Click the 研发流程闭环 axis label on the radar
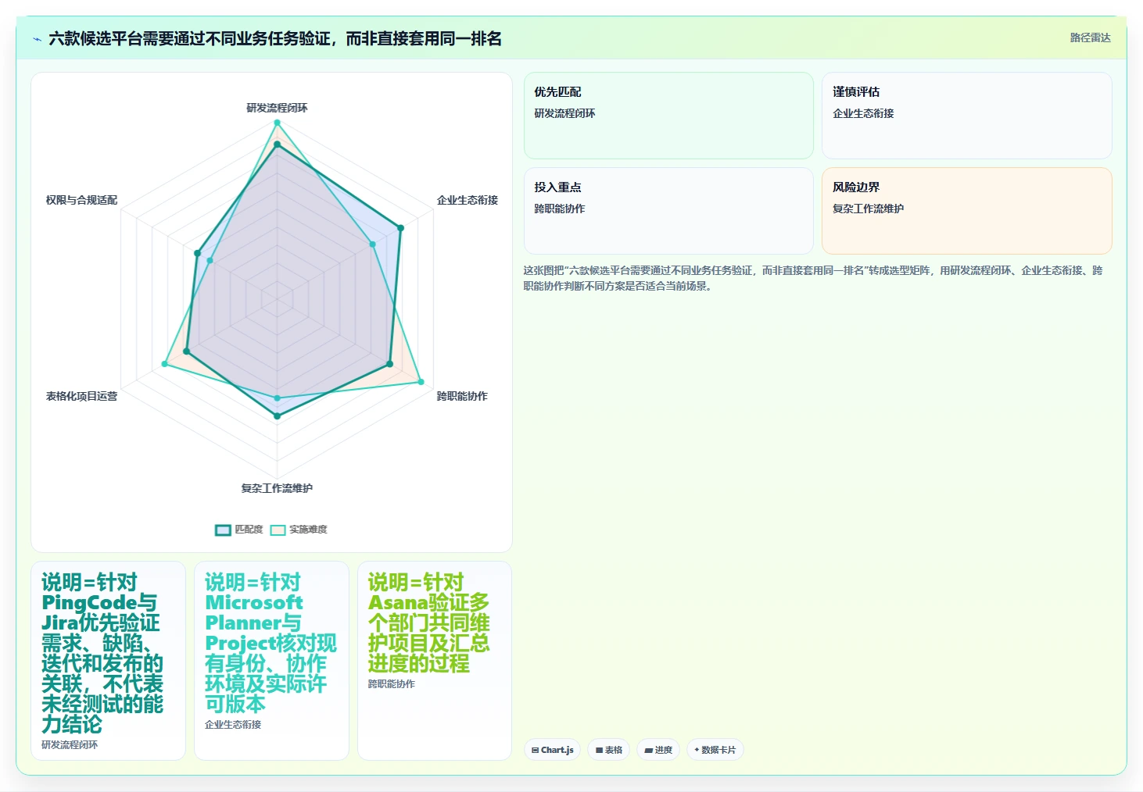Image resolution: width=1143 pixels, height=792 pixels. (x=277, y=108)
